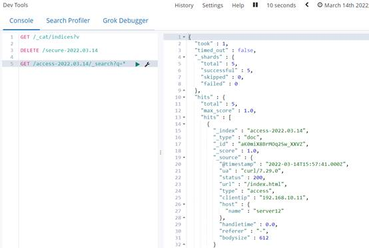Click the "bodysize" : 612 line
The height and width of the screenshot is (248, 369).
click(x=244, y=238)
